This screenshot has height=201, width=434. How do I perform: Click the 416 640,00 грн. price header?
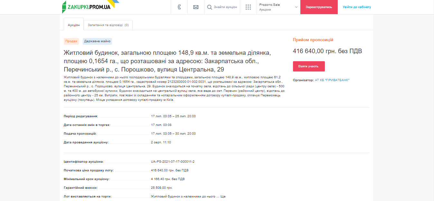[x=327, y=51]
